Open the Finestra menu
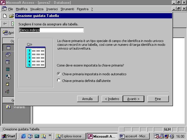Viewport: 187px width, 140px height. pos(82,9)
